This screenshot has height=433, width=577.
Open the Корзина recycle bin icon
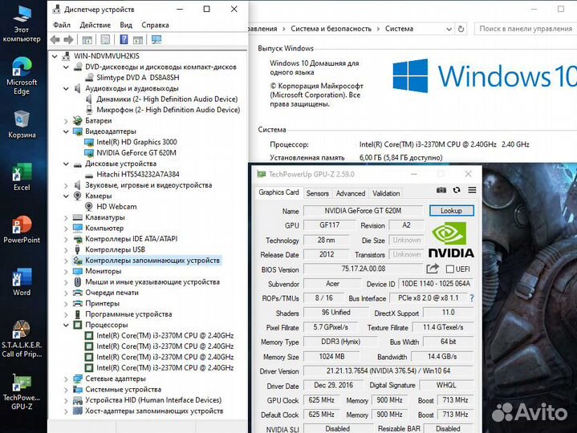pos(22,124)
